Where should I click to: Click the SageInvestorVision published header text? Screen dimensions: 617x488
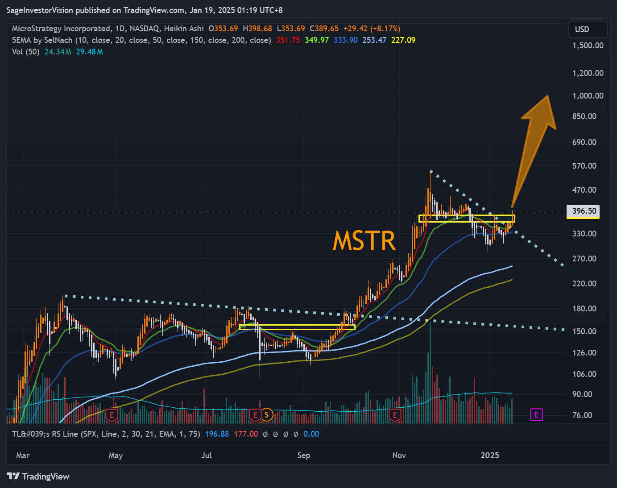point(145,10)
